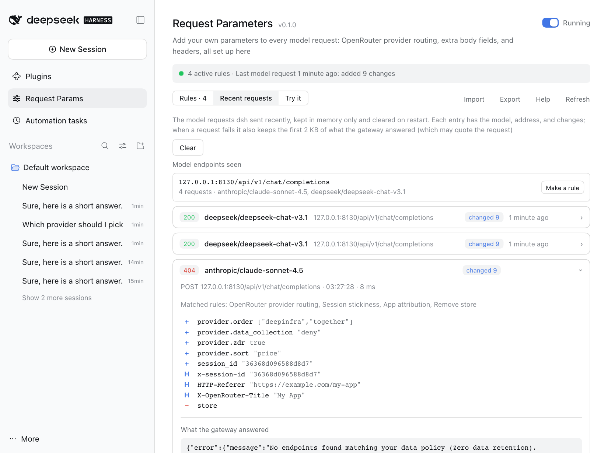Add a new workspace folder icon
The width and height of the screenshot is (608, 453).
[140, 146]
